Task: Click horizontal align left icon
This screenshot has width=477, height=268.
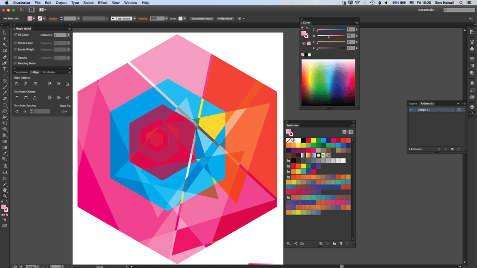Action: (17, 83)
